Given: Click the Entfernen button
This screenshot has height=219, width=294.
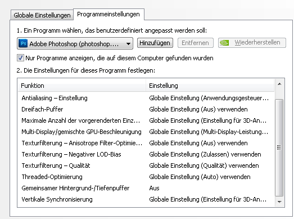Looking at the screenshot, I should click(195, 43).
